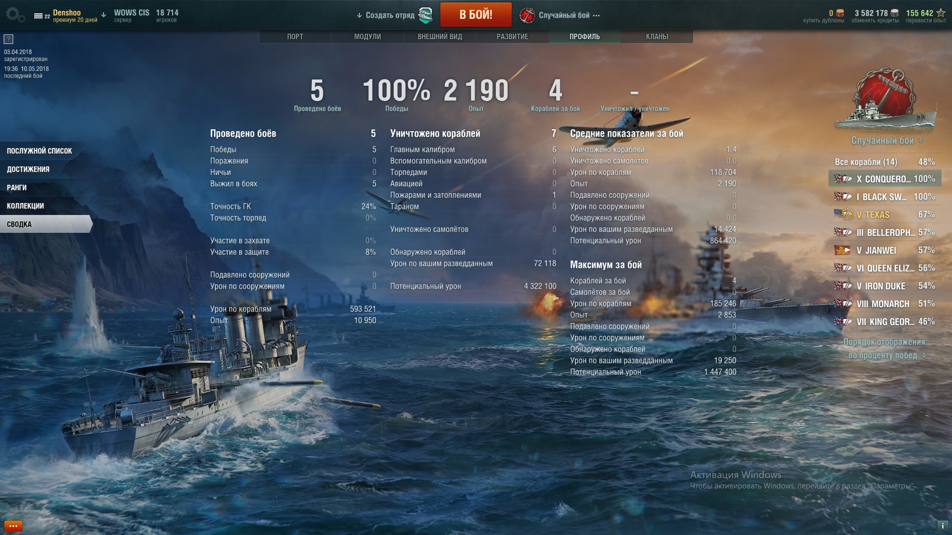The height and width of the screenshot is (535, 952).
Task: Change sort order по проценту побед
Action: click(x=887, y=355)
